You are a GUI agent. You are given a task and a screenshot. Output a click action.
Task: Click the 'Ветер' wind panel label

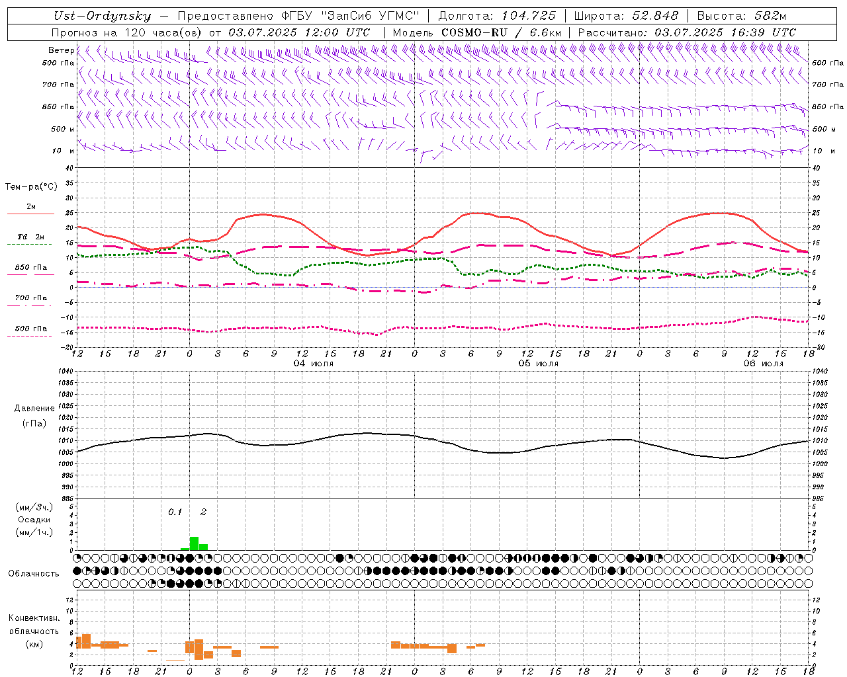point(61,50)
